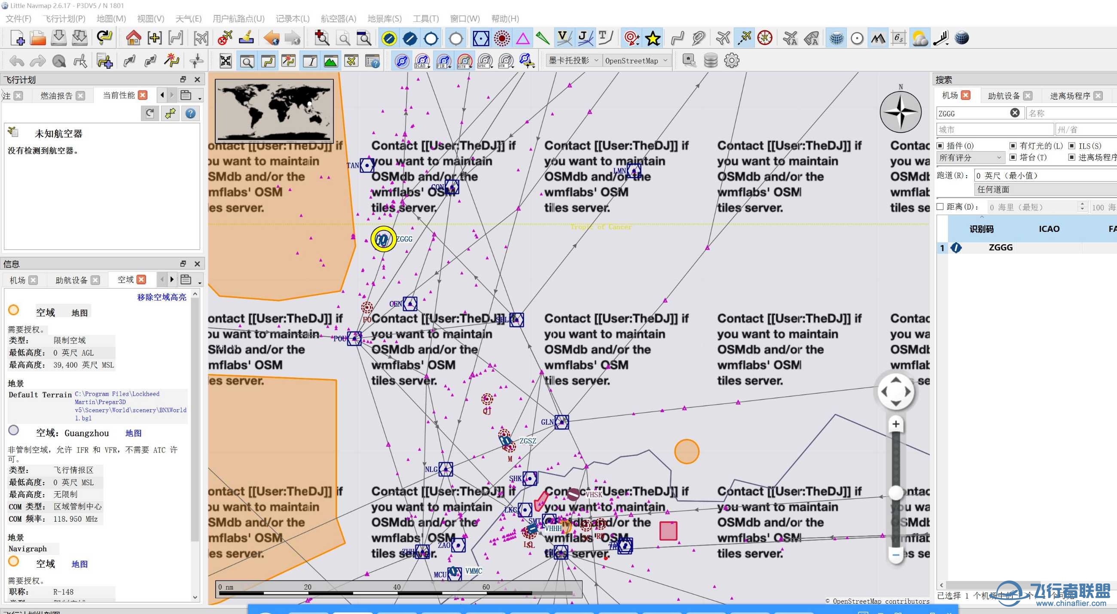
Task: Click compass rose on map
Action: (x=900, y=112)
